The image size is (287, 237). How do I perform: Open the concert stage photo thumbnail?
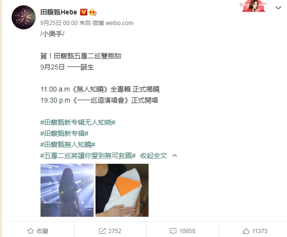[67, 190]
